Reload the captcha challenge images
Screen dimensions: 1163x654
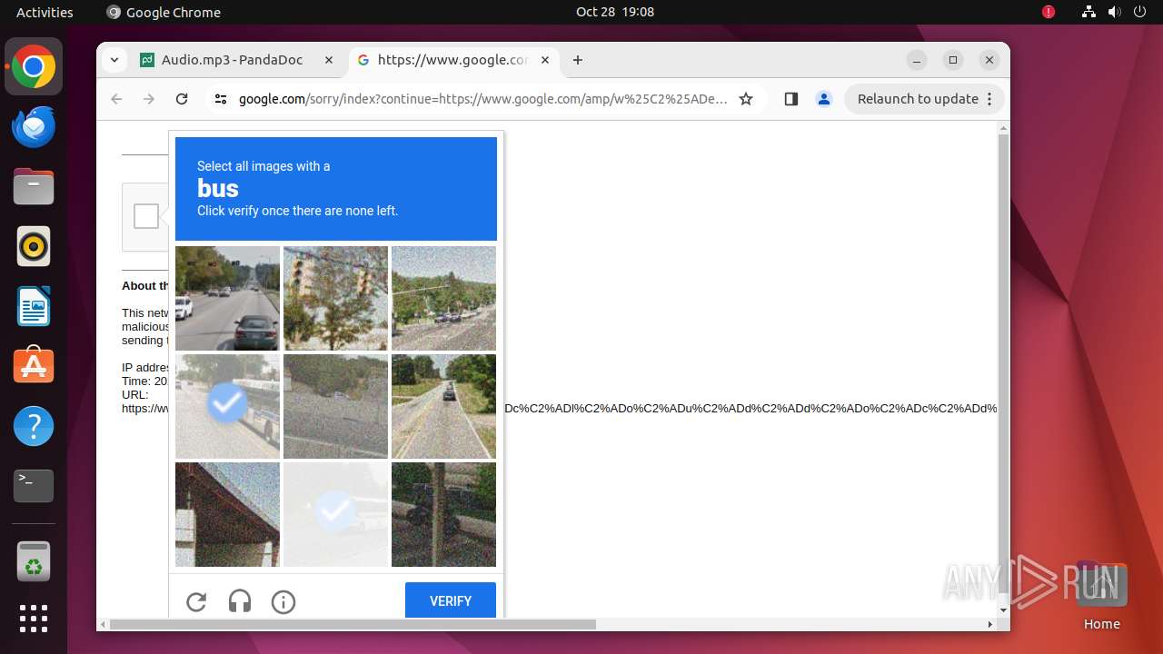tap(196, 601)
